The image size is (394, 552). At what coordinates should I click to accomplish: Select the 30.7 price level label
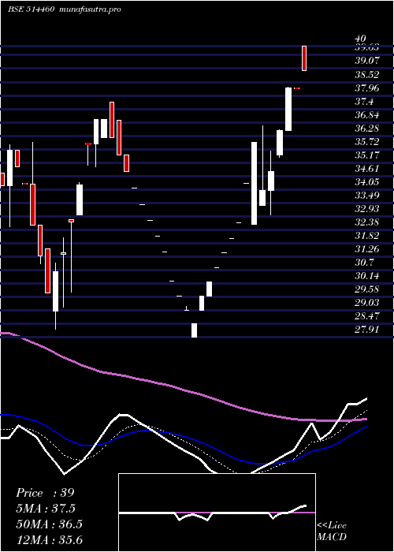point(364,263)
